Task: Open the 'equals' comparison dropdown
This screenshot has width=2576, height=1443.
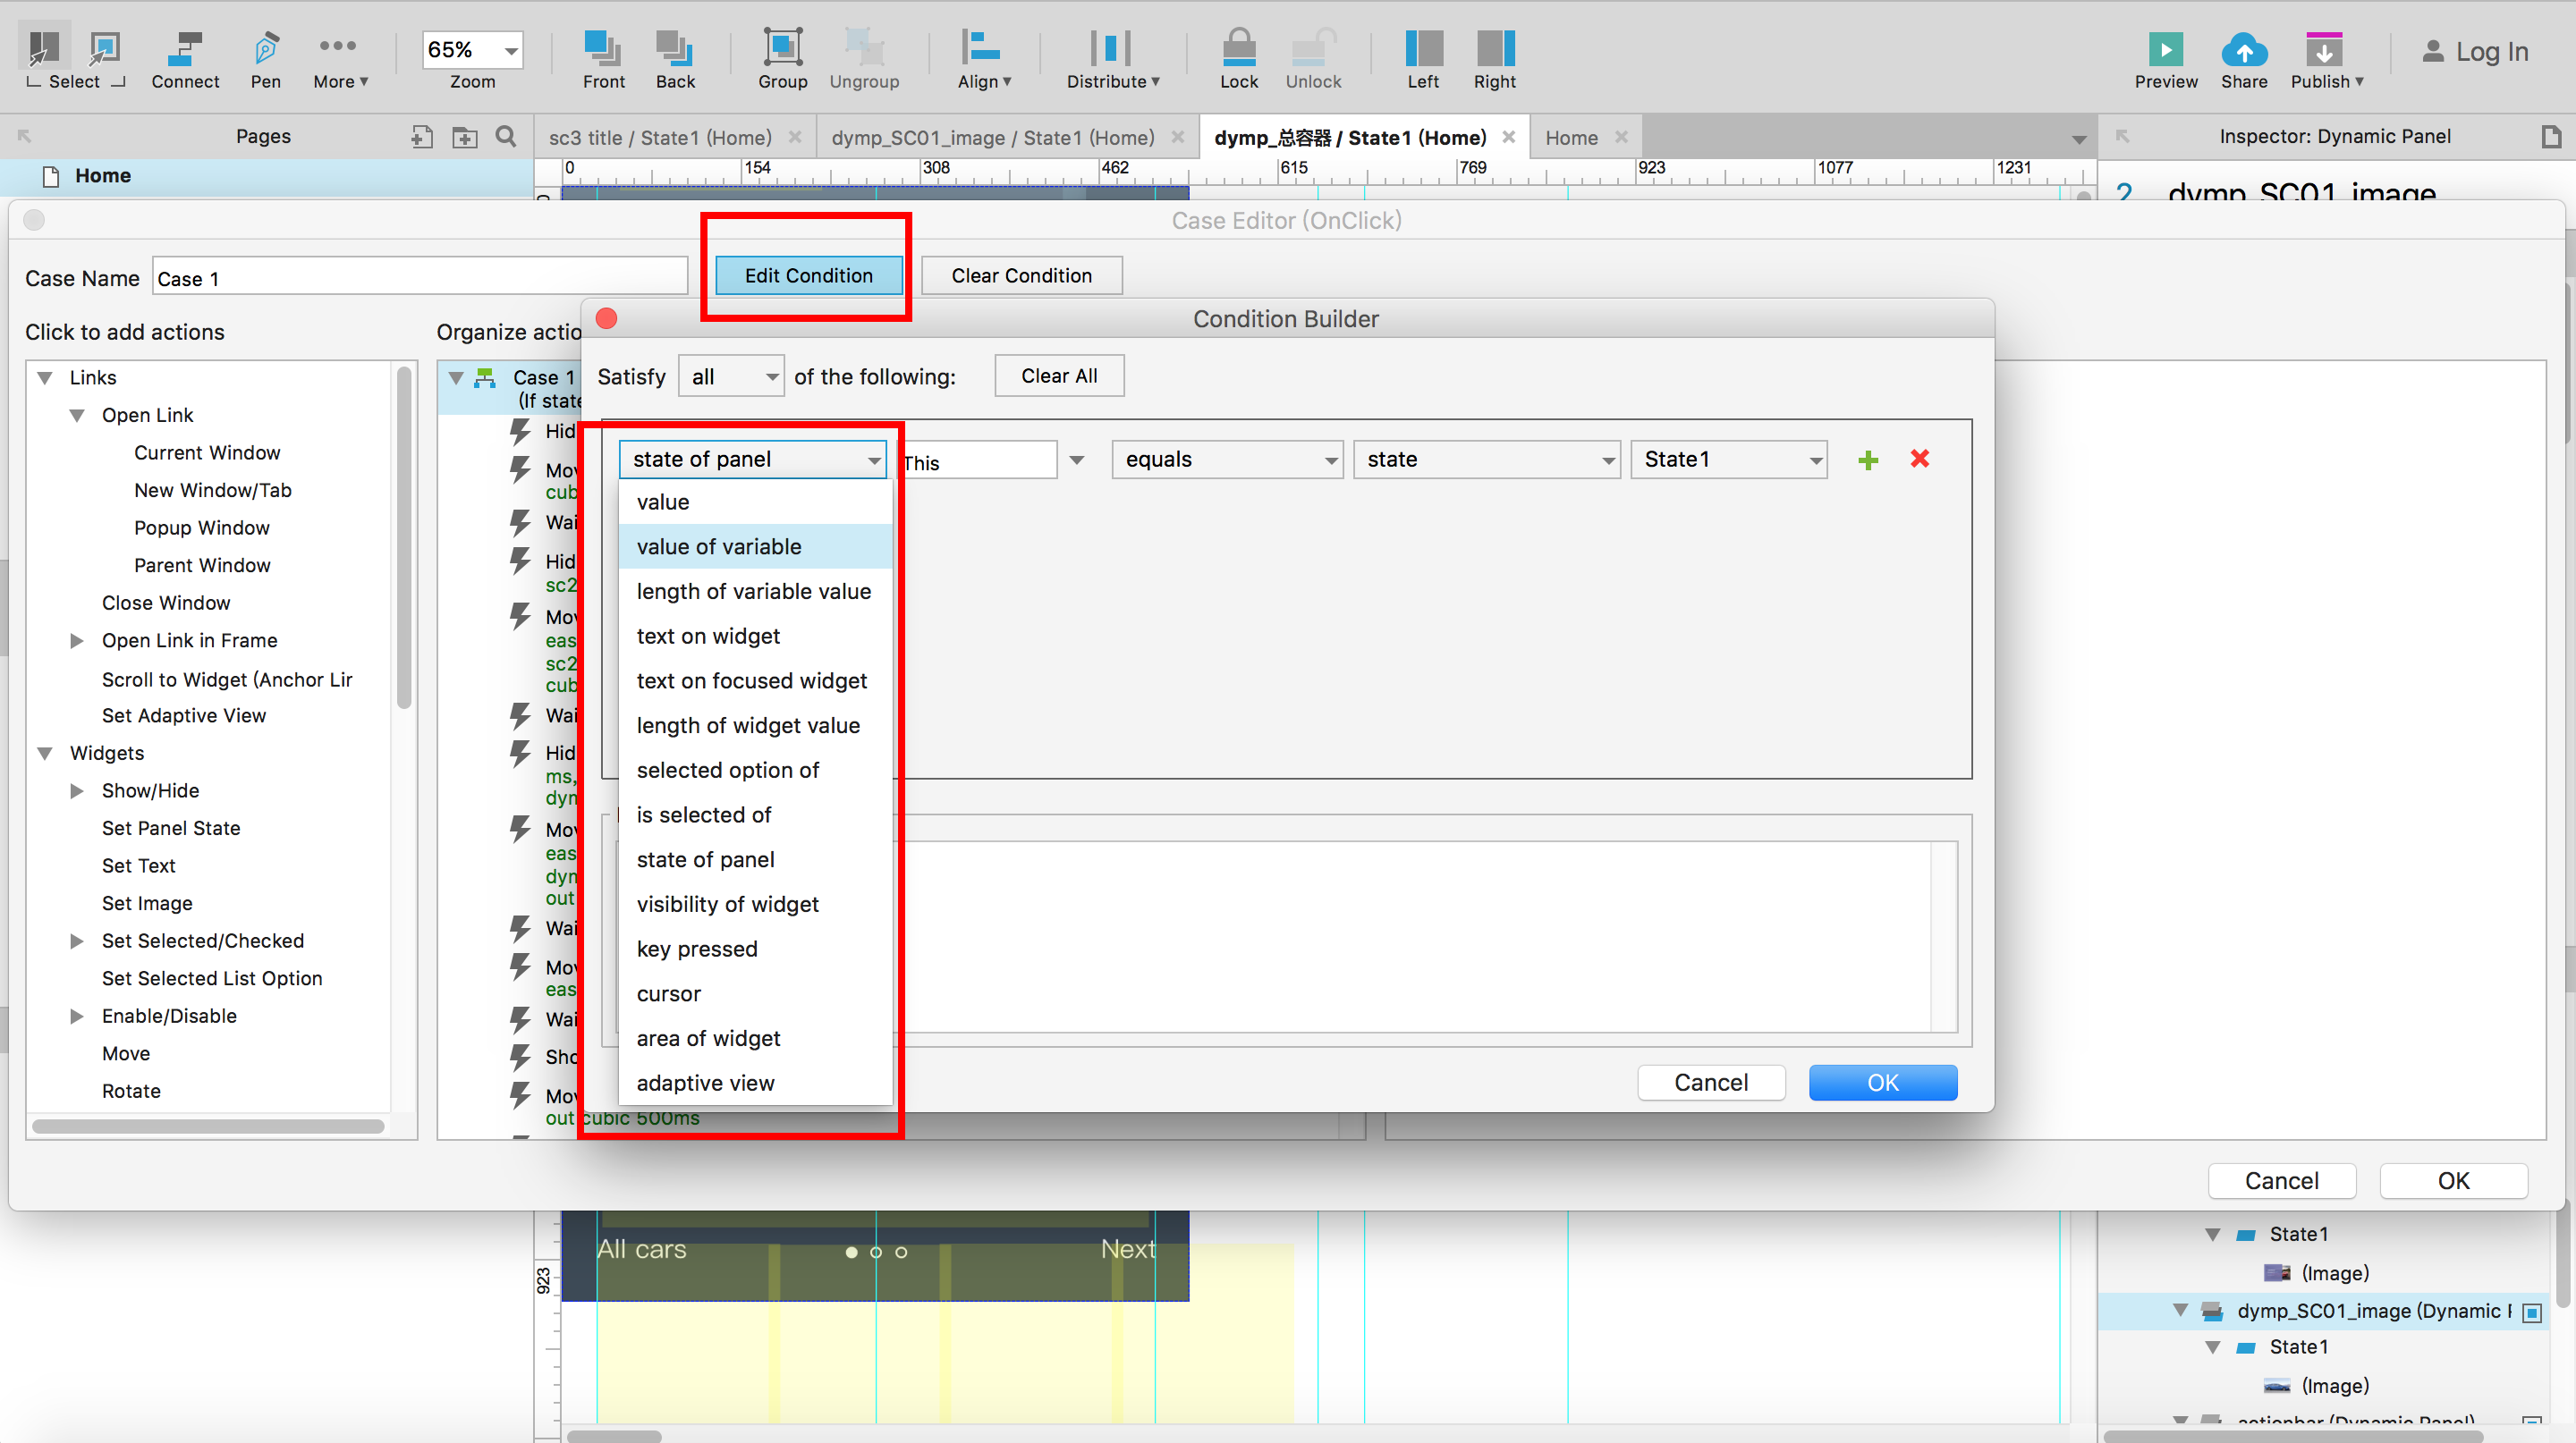Action: pyautogui.click(x=1227, y=460)
